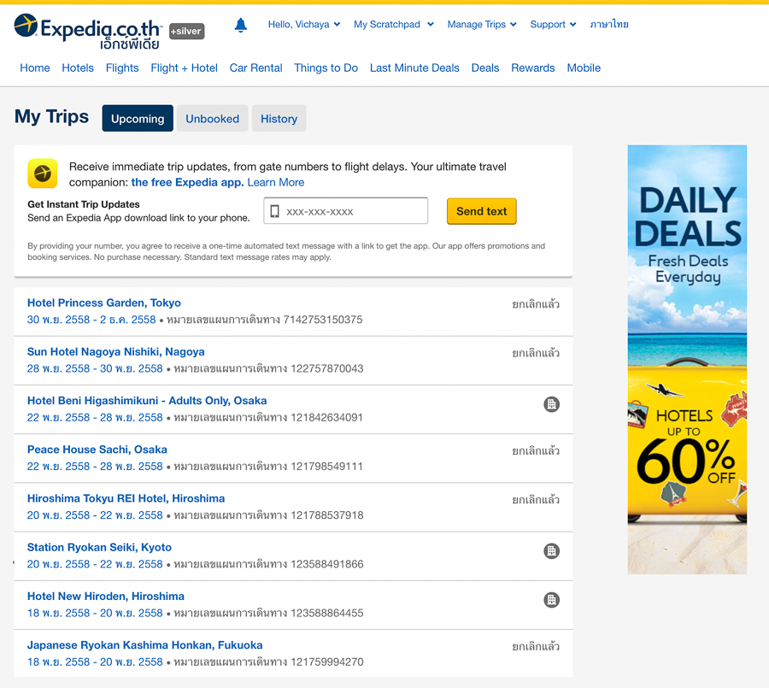Viewport: 769px width, 688px height.
Task: Click hotel icon for Station Ryokan Seiki
Action: tap(552, 551)
